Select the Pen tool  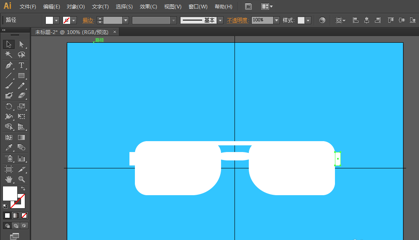coord(9,65)
